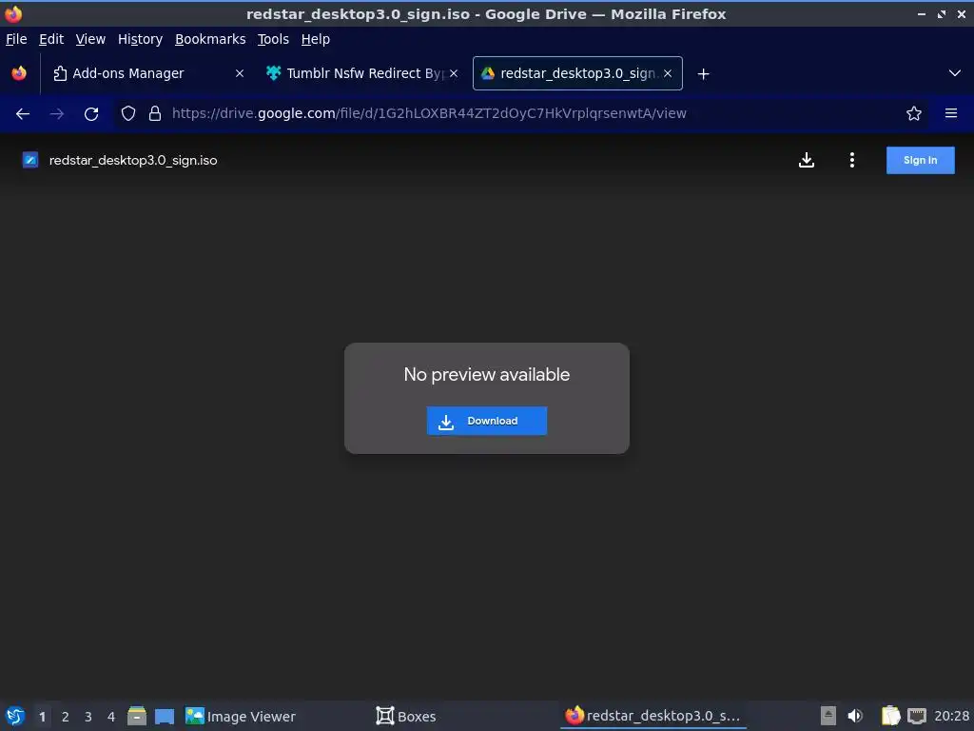
Task: Switch to the Tumblr Nsfw Redirect Bypass tab
Action: [x=360, y=73]
